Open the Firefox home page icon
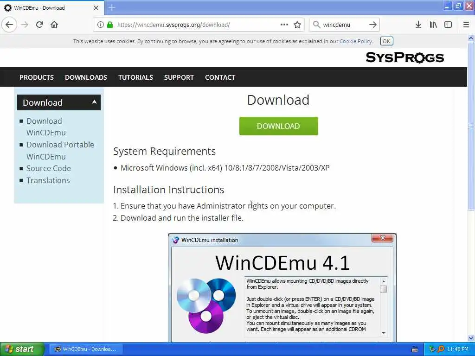Viewport: 475px width, 356px height. pos(54,25)
